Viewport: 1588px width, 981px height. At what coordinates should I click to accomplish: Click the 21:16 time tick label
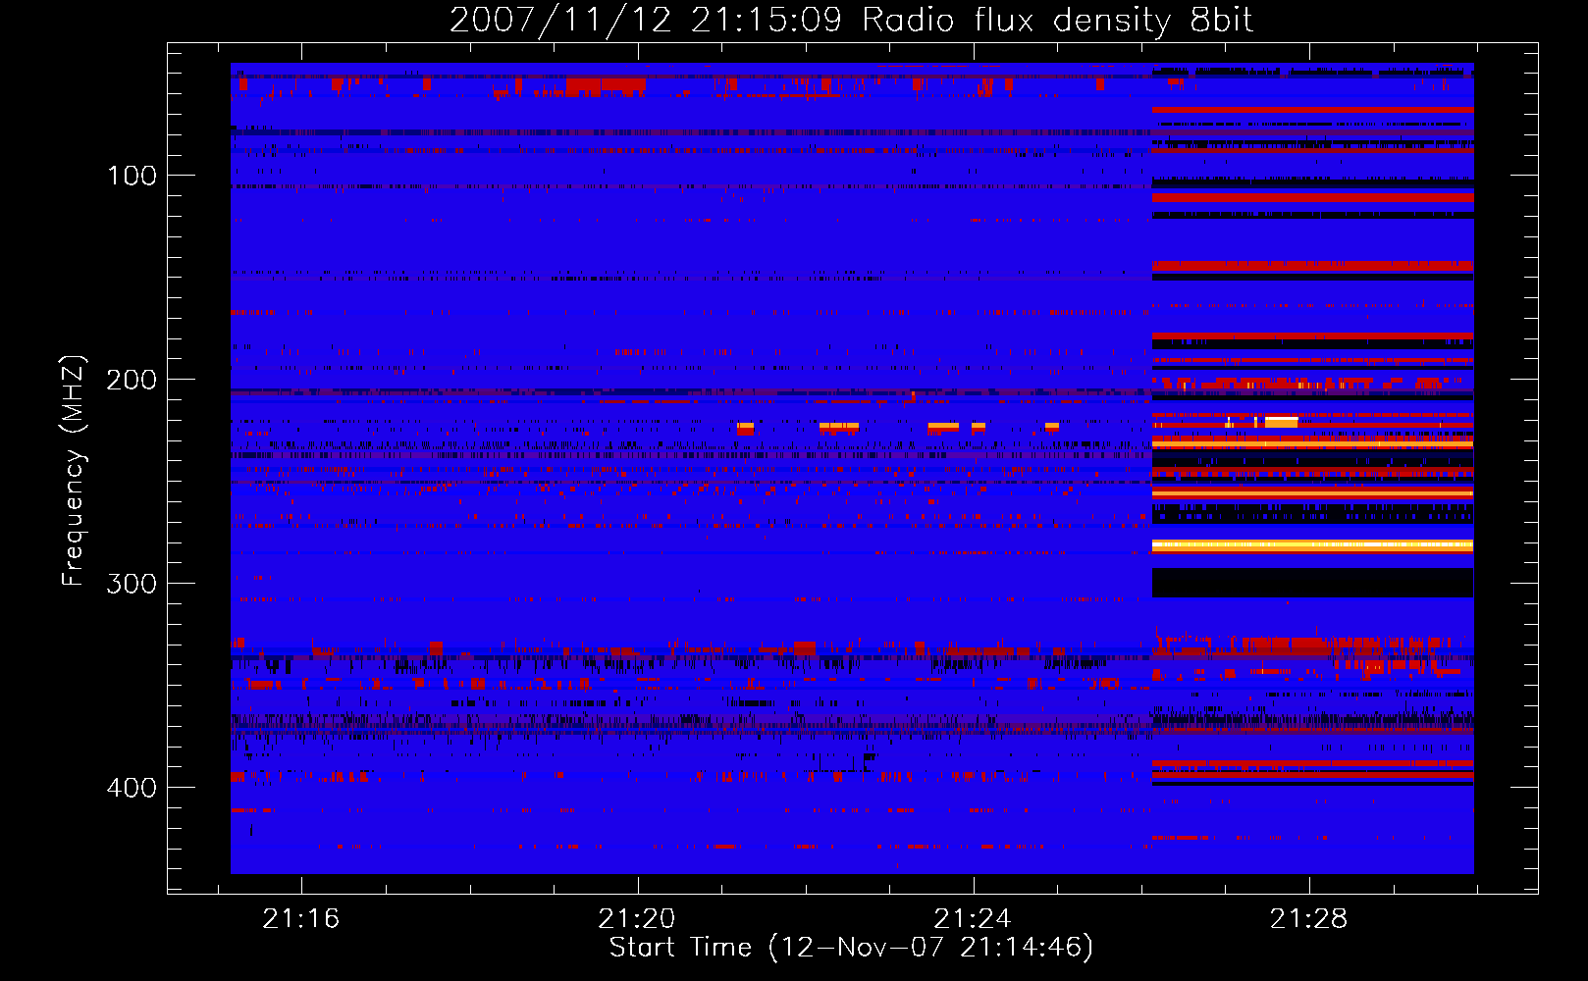point(301,918)
